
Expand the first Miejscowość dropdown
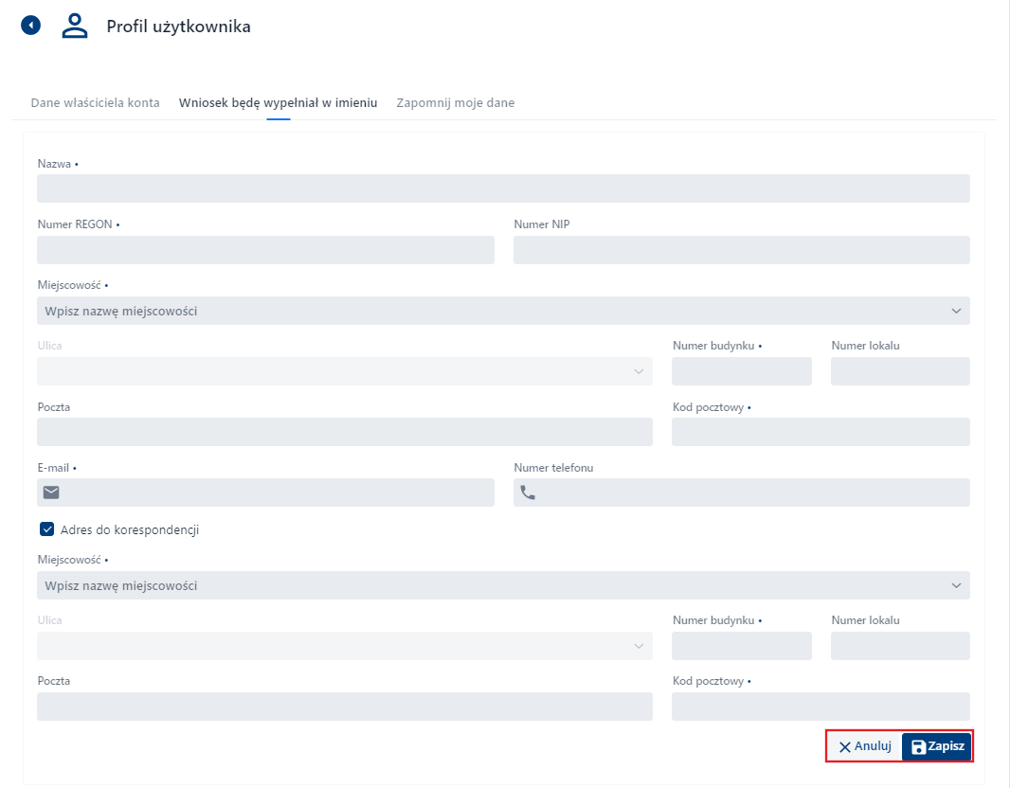(956, 311)
